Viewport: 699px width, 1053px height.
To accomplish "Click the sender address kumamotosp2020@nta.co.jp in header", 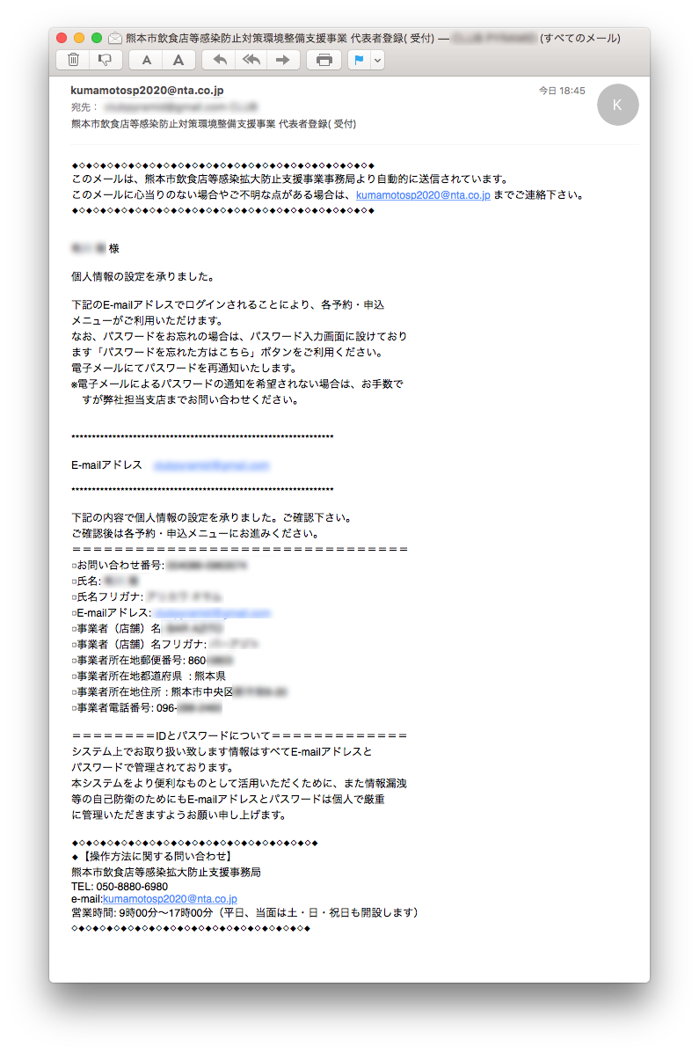I will (147, 90).
